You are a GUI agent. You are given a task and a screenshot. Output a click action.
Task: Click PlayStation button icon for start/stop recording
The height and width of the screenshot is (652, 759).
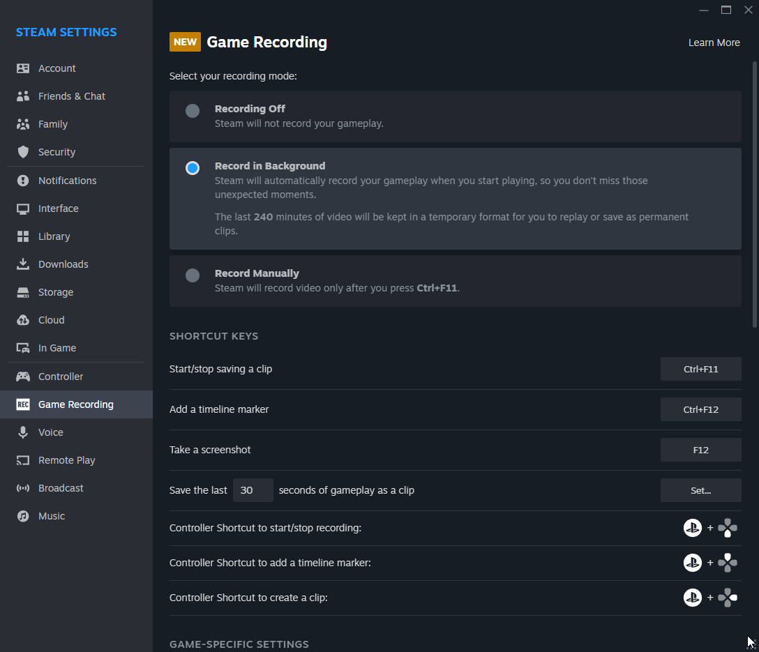tap(692, 528)
